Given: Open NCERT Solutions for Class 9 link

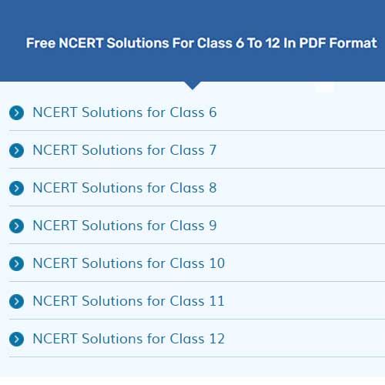Looking at the screenshot, I should (x=125, y=226).
